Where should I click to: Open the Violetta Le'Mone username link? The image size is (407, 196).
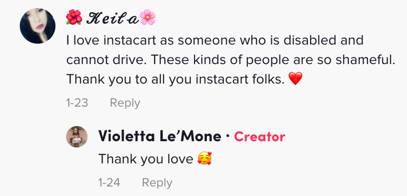pos(160,136)
